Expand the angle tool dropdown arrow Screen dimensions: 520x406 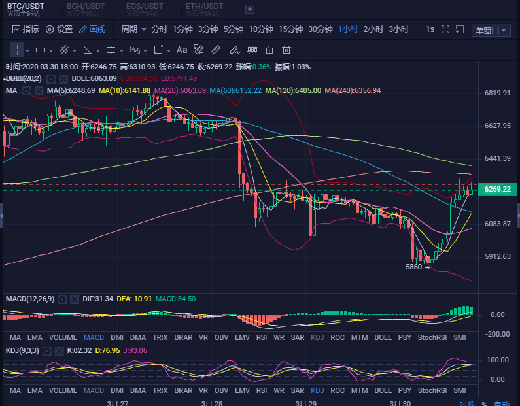(x=98, y=51)
